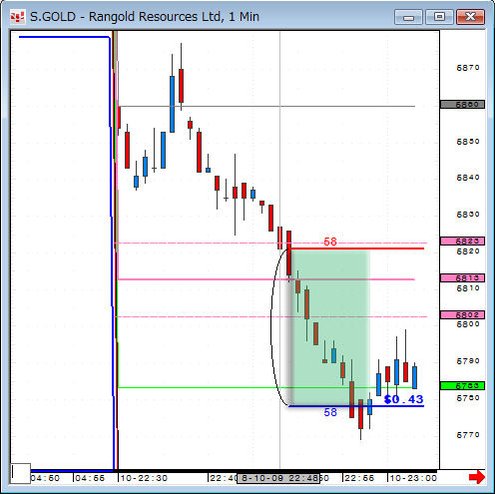Click the 04:50 time axis label
This screenshot has width=495, height=494.
(x=45, y=478)
